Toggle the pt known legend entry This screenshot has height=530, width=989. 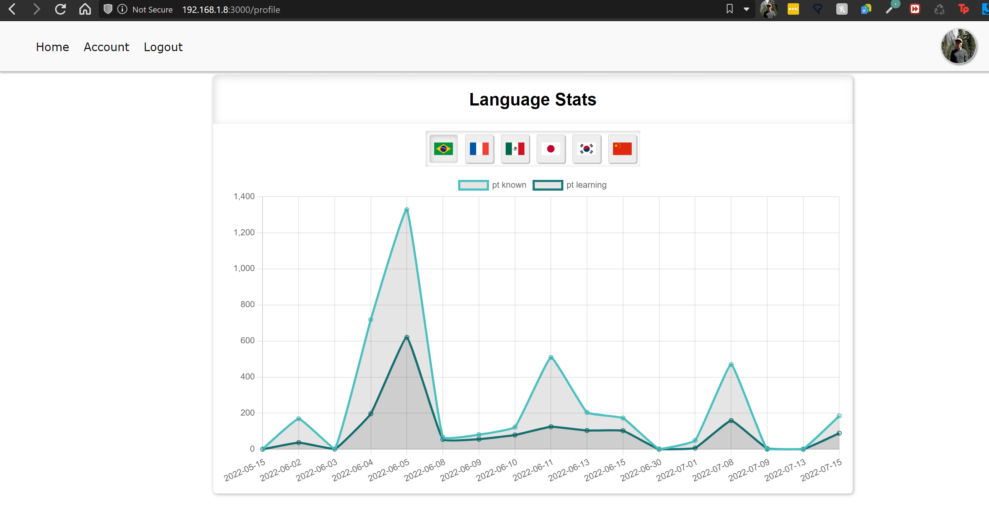[x=493, y=185]
